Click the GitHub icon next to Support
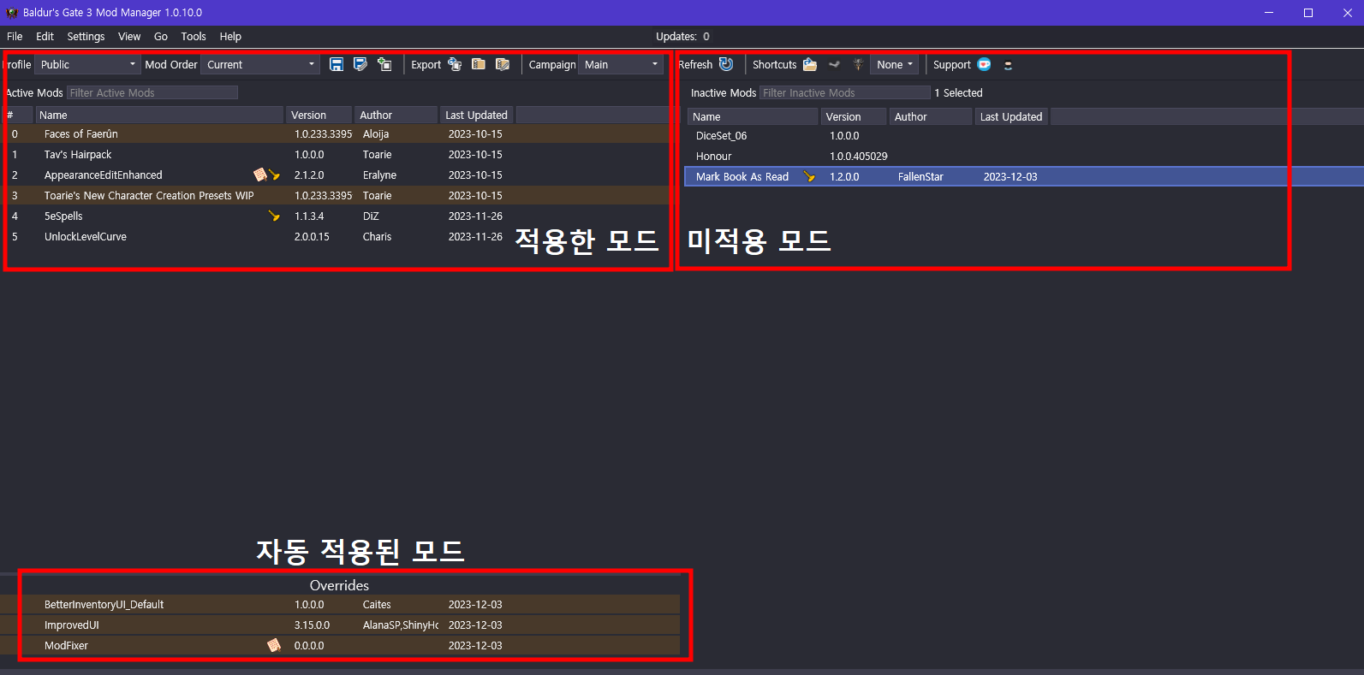Screen dimensions: 1364x675 tap(1008, 65)
